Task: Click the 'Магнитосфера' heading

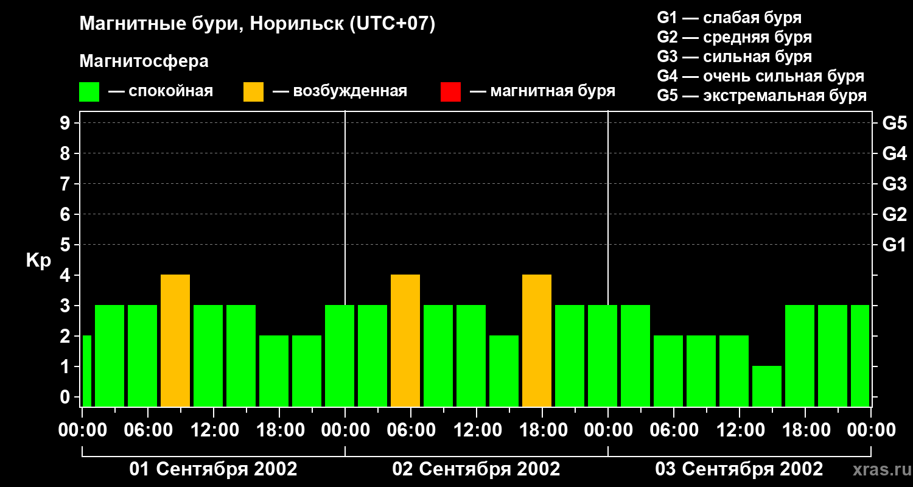Action: [x=144, y=61]
